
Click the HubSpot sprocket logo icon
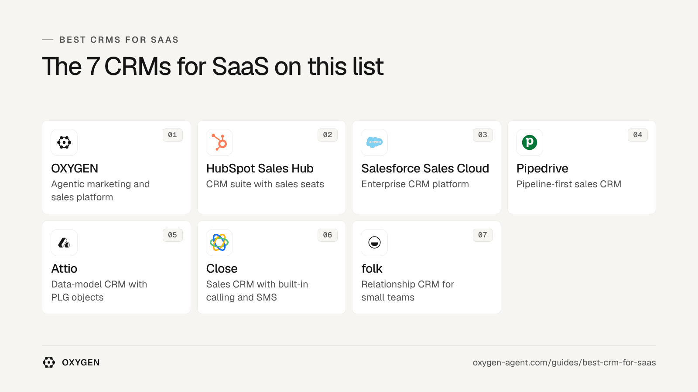tap(219, 142)
